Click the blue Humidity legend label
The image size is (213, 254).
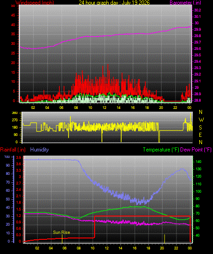(x=39, y=149)
